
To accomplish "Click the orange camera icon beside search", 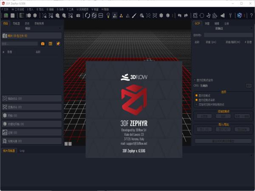I will pos(43,44).
